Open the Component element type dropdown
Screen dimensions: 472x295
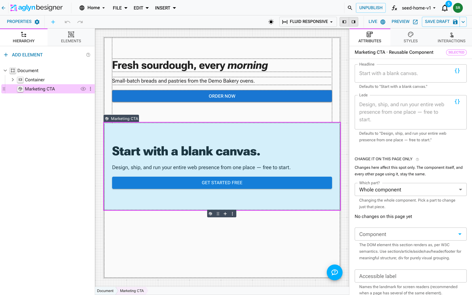[x=411, y=234]
